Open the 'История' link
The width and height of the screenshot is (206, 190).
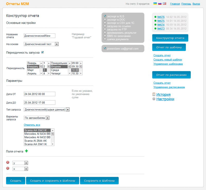[x=164, y=95]
